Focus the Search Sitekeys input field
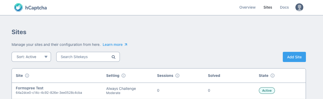Screen dimensions: 323x99 click(x=88, y=57)
